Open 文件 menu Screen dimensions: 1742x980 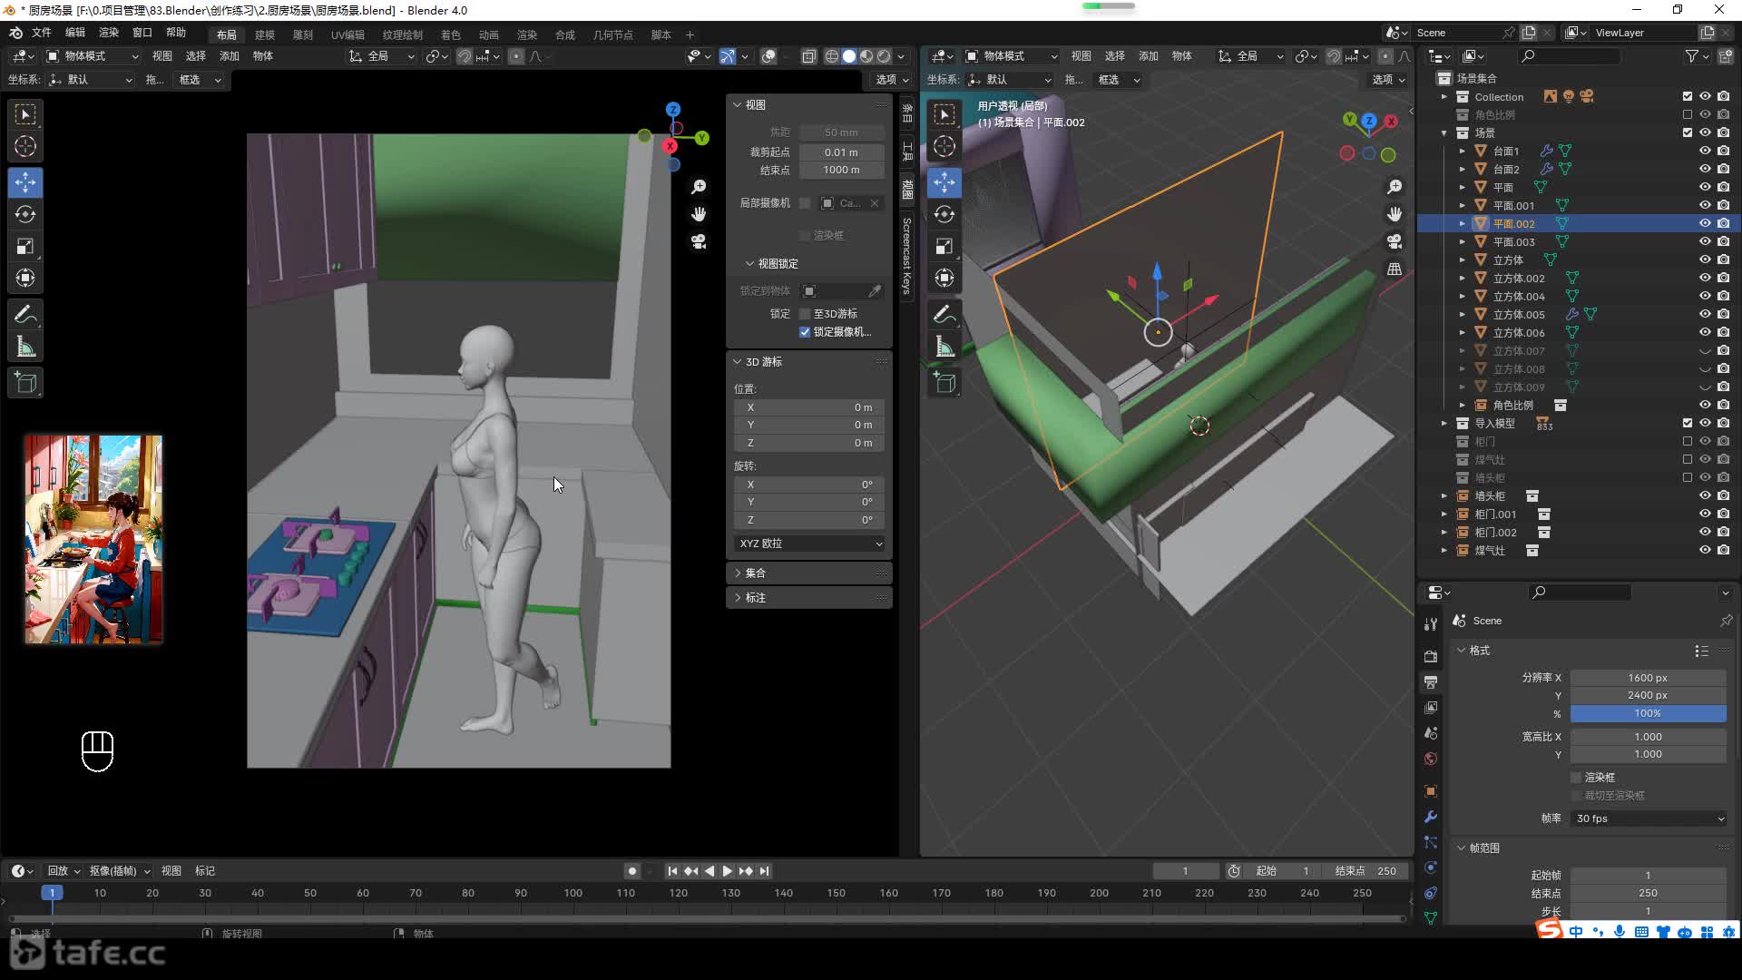pos(42,33)
